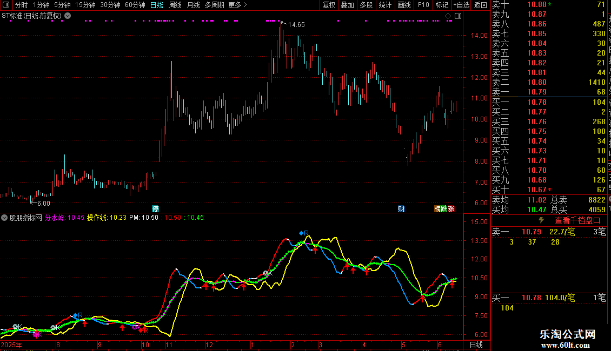The height and width of the screenshot is (351, 611).
Task: Click the window layout icon beside diamond
Action: [458, 16]
